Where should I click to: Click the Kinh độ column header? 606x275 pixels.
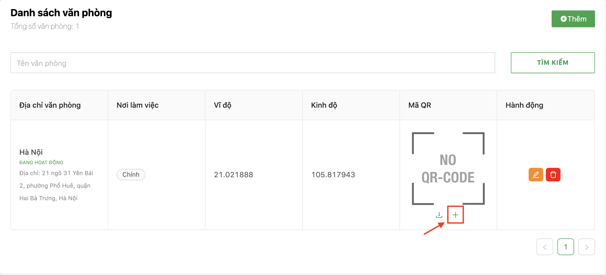click(324, 105)
